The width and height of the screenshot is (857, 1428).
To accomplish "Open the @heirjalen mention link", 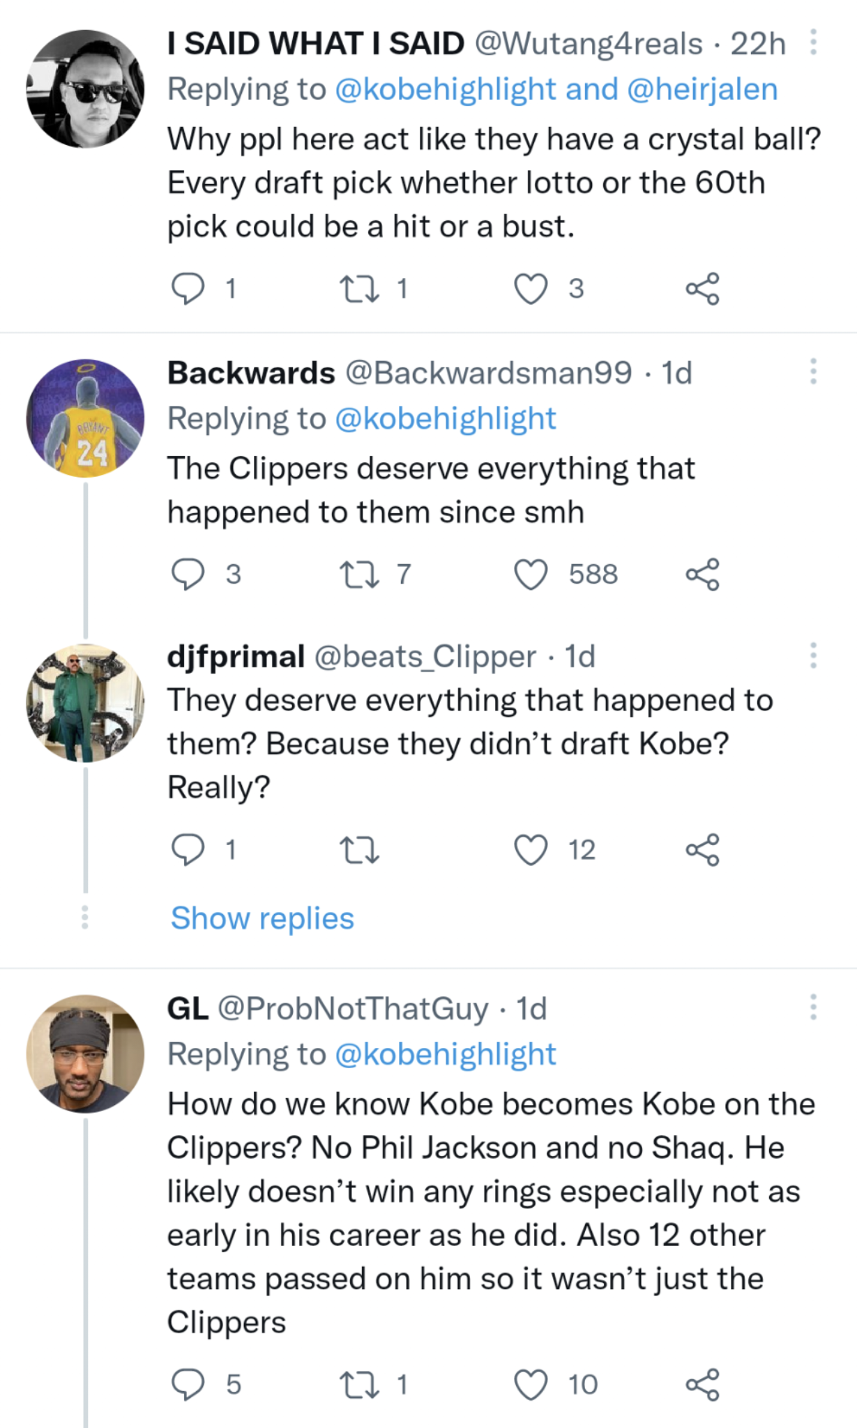I will (x=702, y=89).
